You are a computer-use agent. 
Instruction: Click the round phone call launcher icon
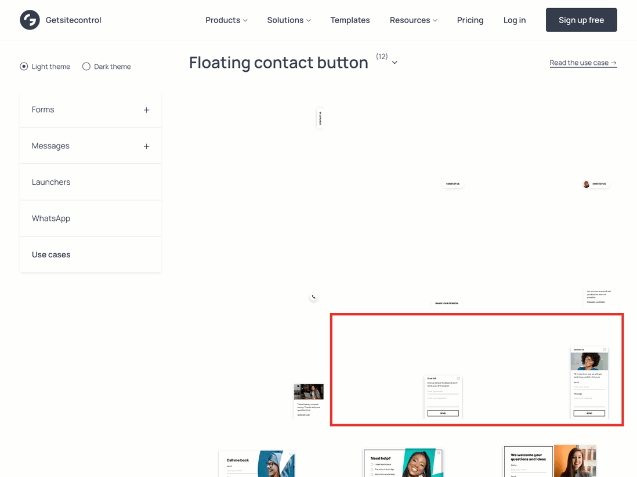(x=313, y=296)
